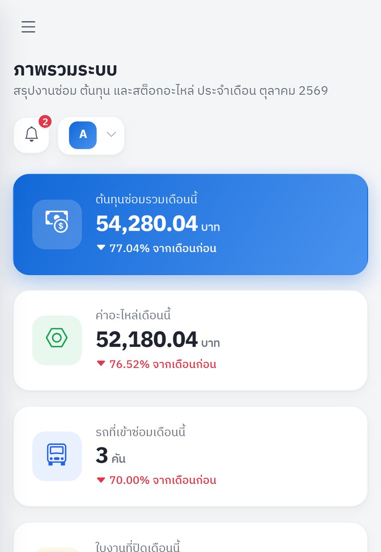381x552 pixels.
Task: Open the hamburger navigation menu
Action: [28, 27]
